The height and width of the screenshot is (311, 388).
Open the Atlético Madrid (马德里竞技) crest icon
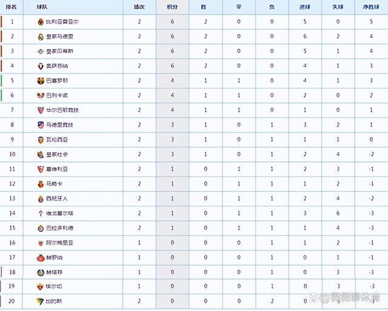tap(41, 125)
